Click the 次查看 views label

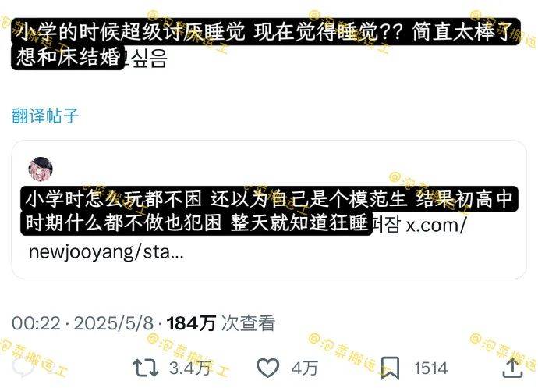pos(248,322)
